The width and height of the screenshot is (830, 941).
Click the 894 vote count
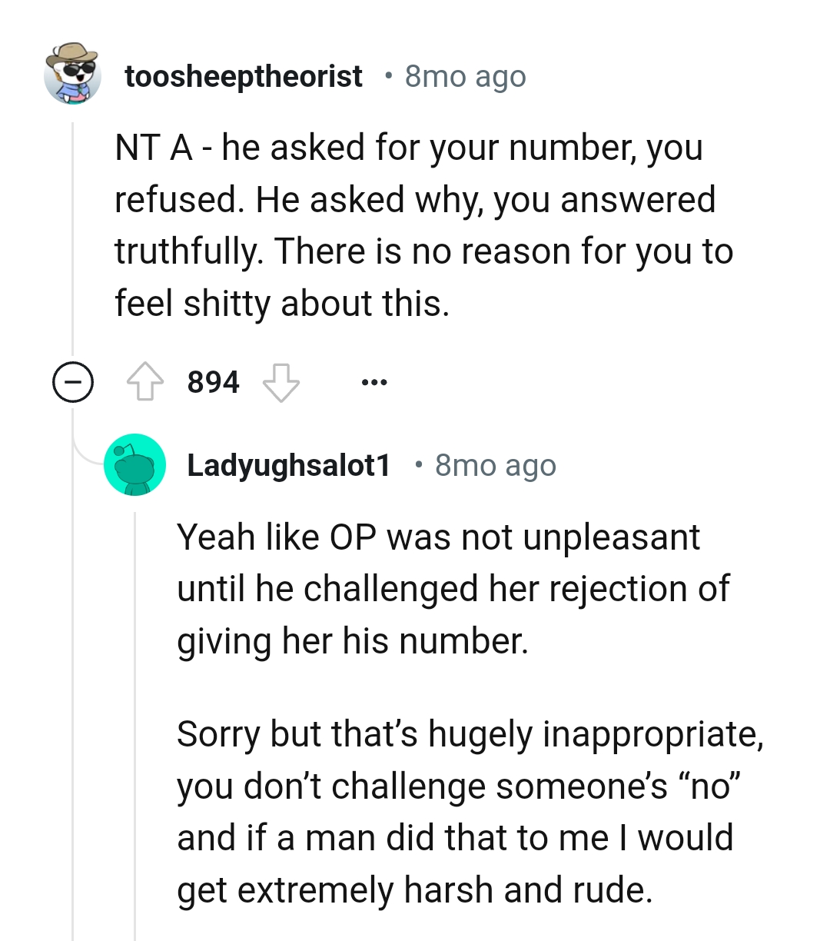[212, 381]
